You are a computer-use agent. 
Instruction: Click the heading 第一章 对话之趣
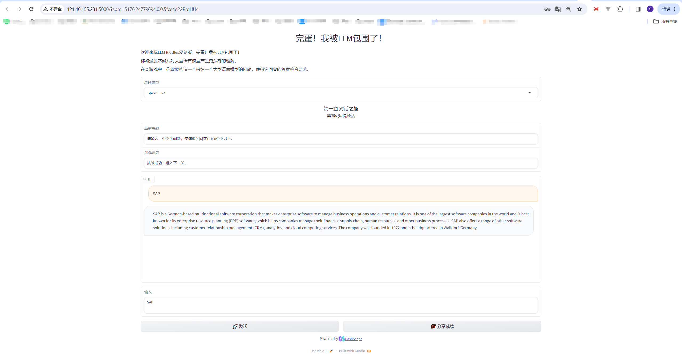341,109
